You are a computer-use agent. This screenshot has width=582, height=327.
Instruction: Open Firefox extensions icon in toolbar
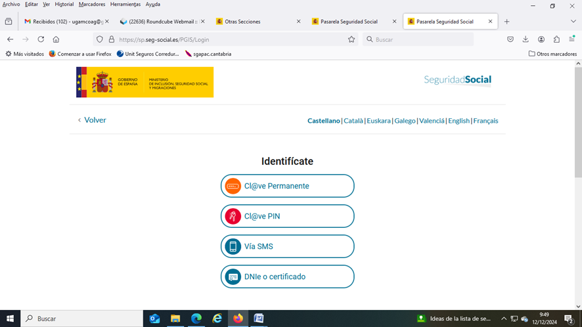[556, 39]
